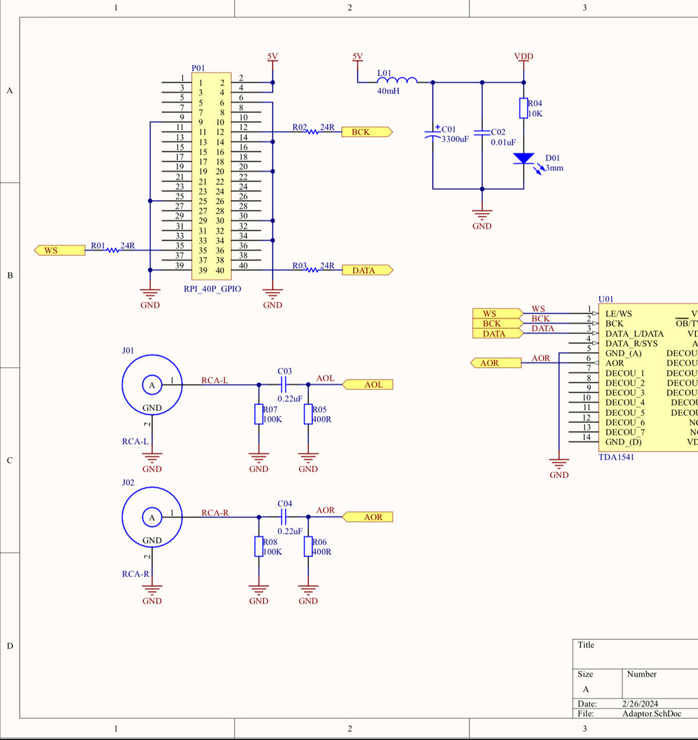Select the AOR port left of U01
This screenshot has height=740, width=698.
point(495,363)
